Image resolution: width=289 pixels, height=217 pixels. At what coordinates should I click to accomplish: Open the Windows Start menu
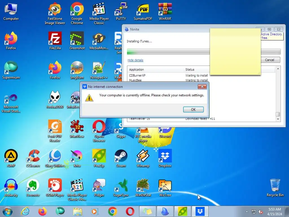8,211
